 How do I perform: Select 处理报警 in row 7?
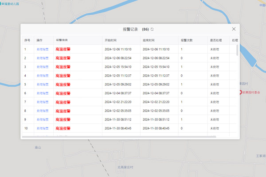tap(43, 102)
